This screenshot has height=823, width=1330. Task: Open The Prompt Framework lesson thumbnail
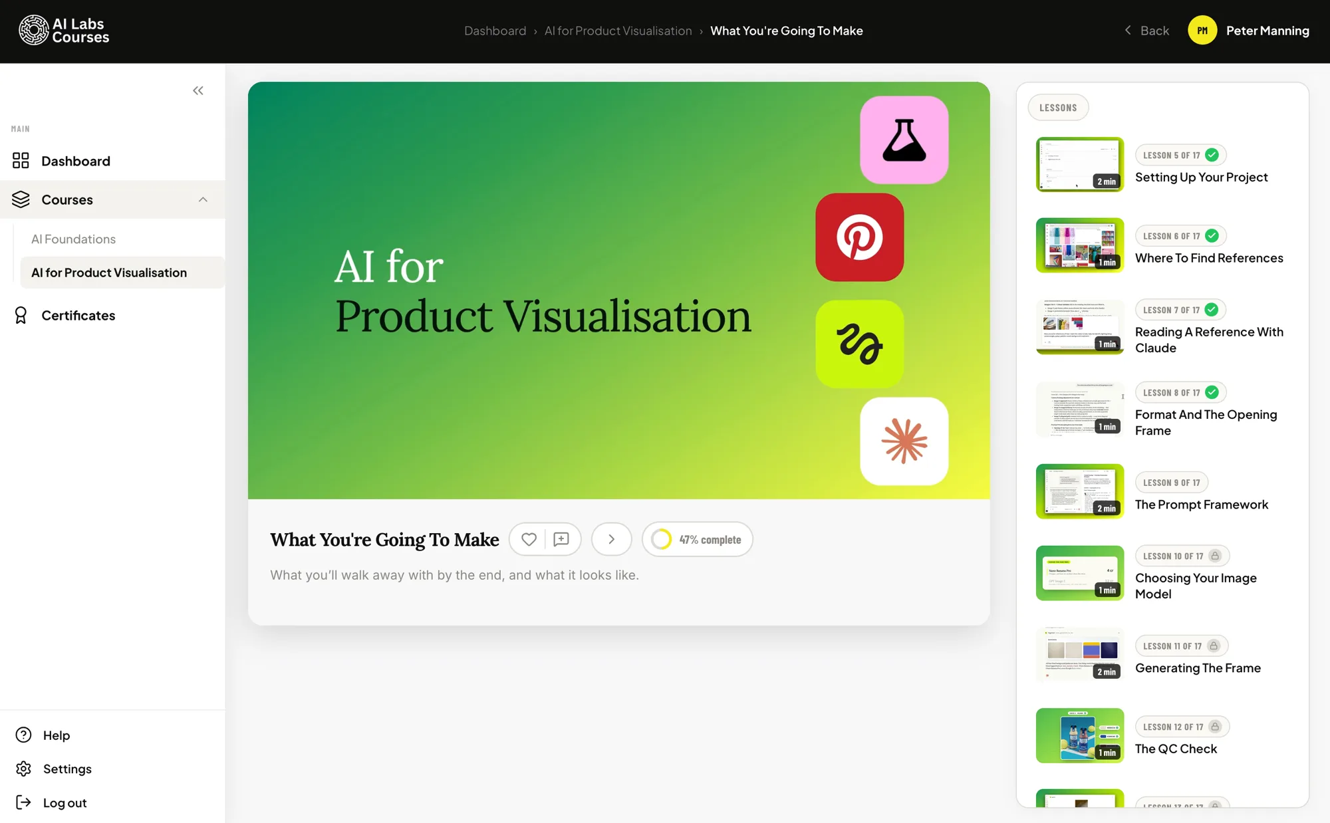click(x=1079, y=491)
